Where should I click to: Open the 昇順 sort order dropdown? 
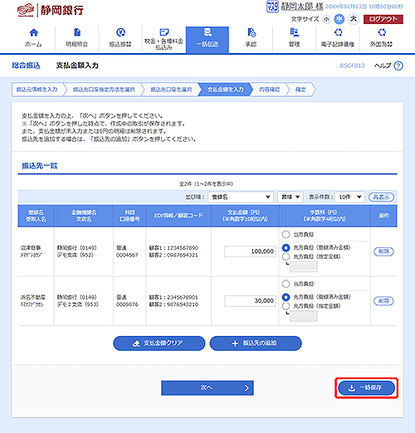coord(290,197)
